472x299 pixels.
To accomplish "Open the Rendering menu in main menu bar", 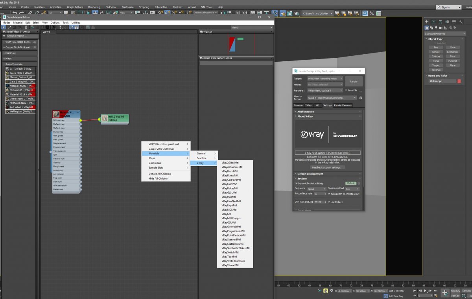I will click(x=94, y=7).
